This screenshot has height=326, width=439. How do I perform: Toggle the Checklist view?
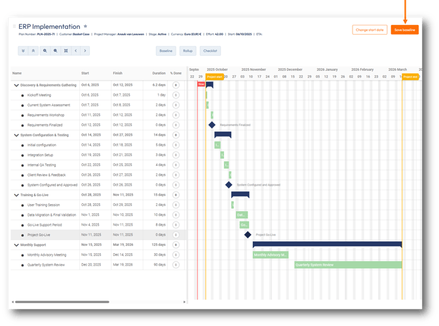pos(210,51)
